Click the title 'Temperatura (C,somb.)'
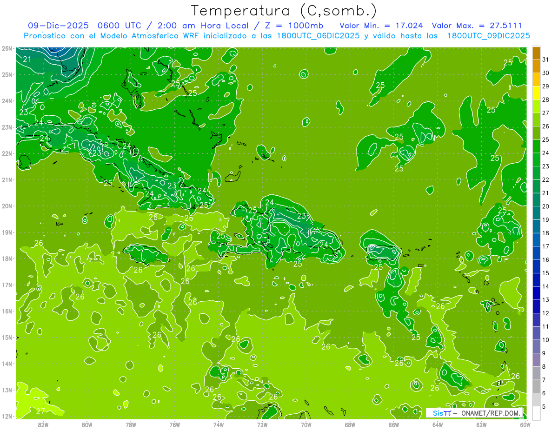The image size is (558, 431). [x=284, y=11]
